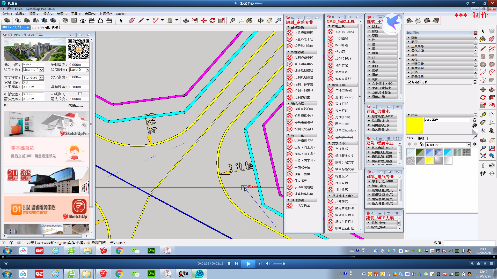Click the 文字高度 input field

(x=79, y=78)
